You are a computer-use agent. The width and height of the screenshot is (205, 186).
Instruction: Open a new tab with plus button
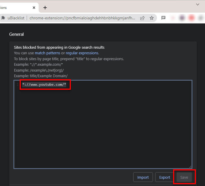[x=45, y=8]
